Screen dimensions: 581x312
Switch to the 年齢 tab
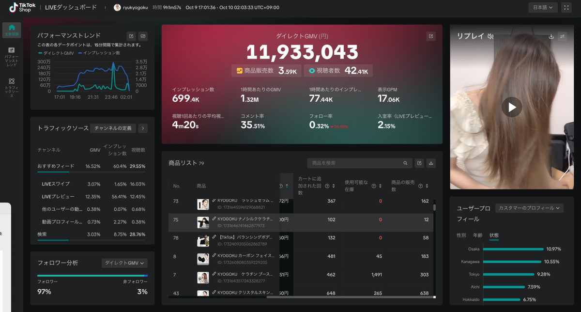pos(477,235)
